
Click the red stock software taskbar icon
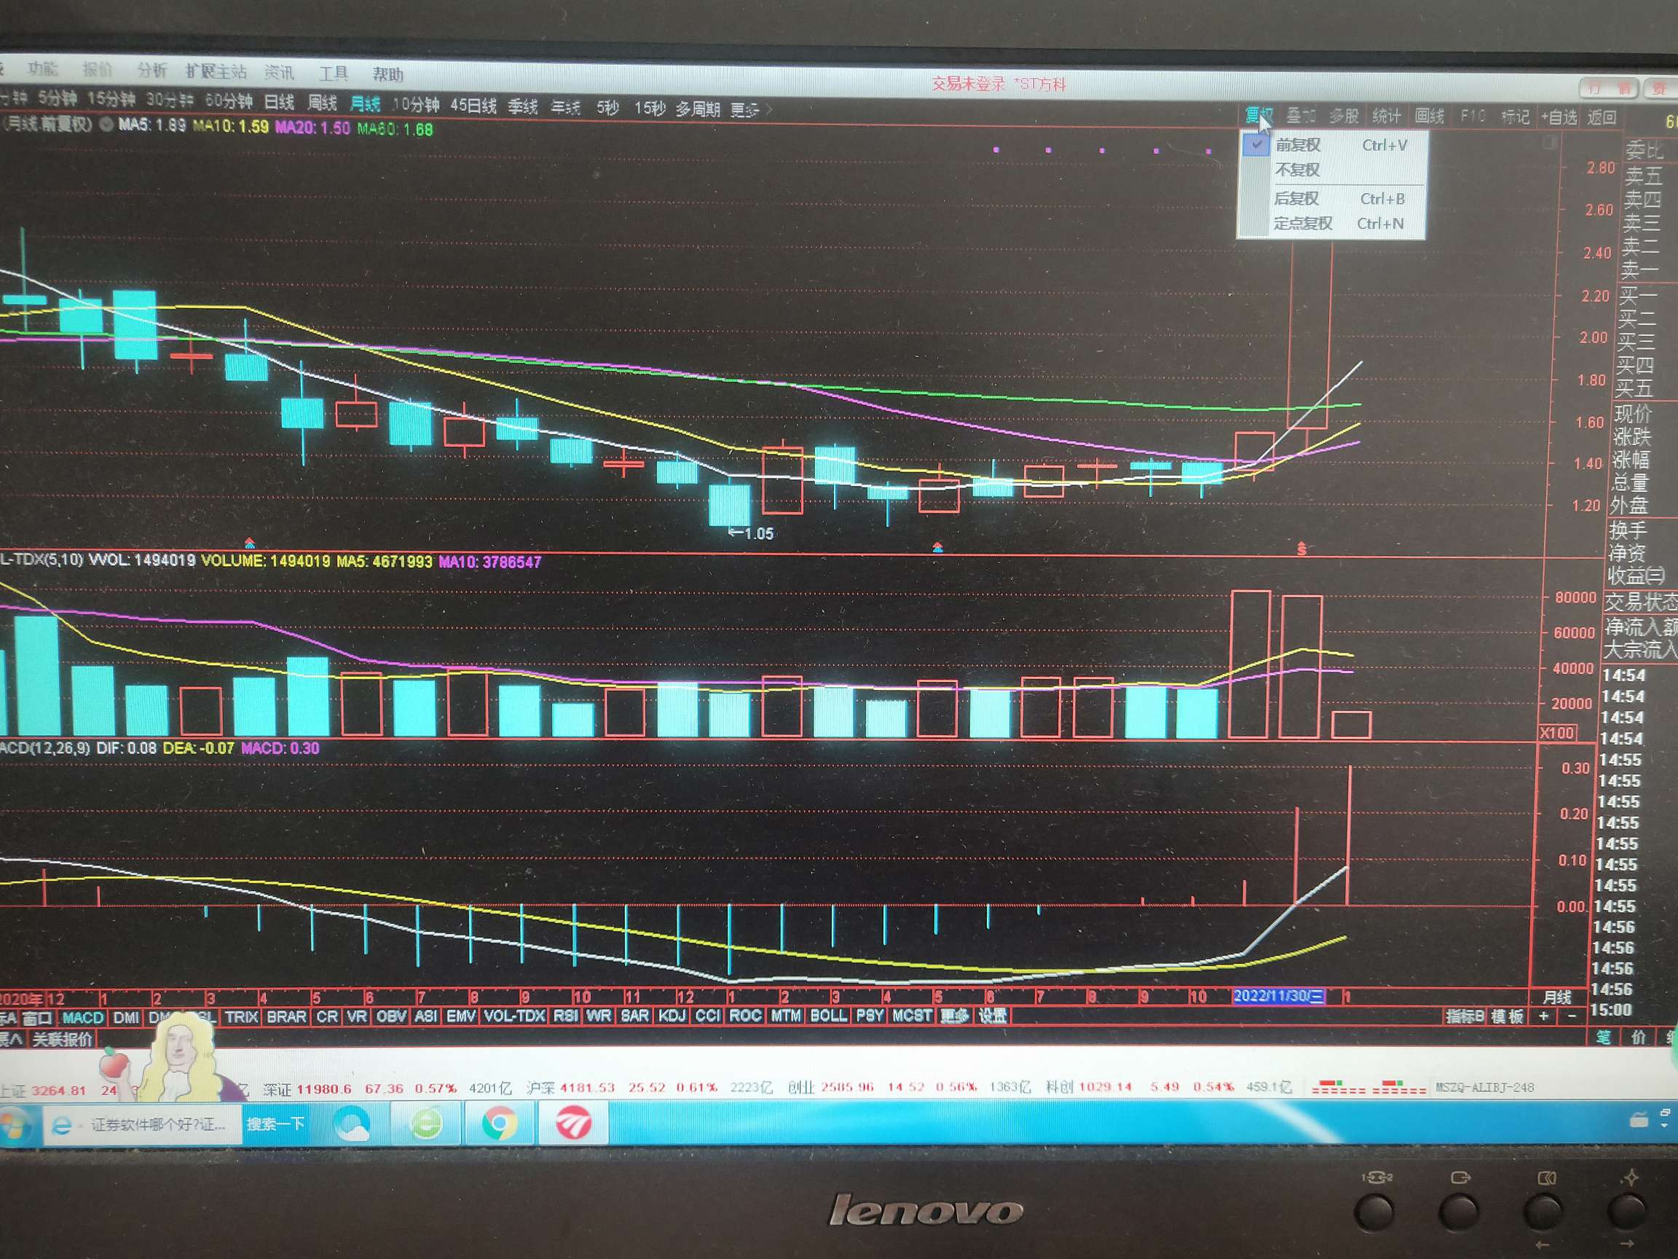coord(572,1124)
